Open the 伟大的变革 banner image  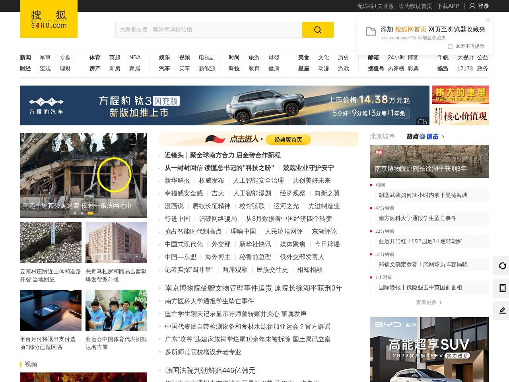[x=460, y=95]
